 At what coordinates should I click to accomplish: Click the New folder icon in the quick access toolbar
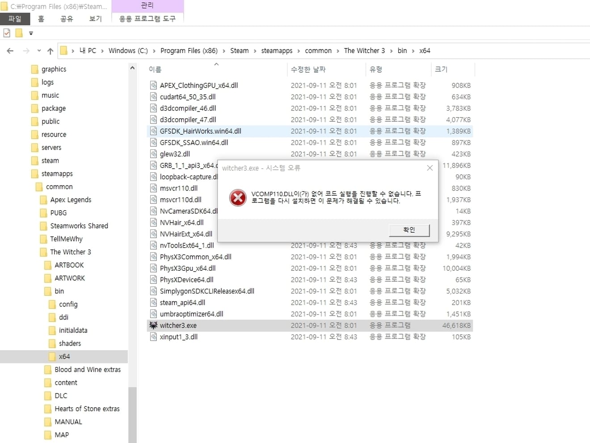click(19, 33)
